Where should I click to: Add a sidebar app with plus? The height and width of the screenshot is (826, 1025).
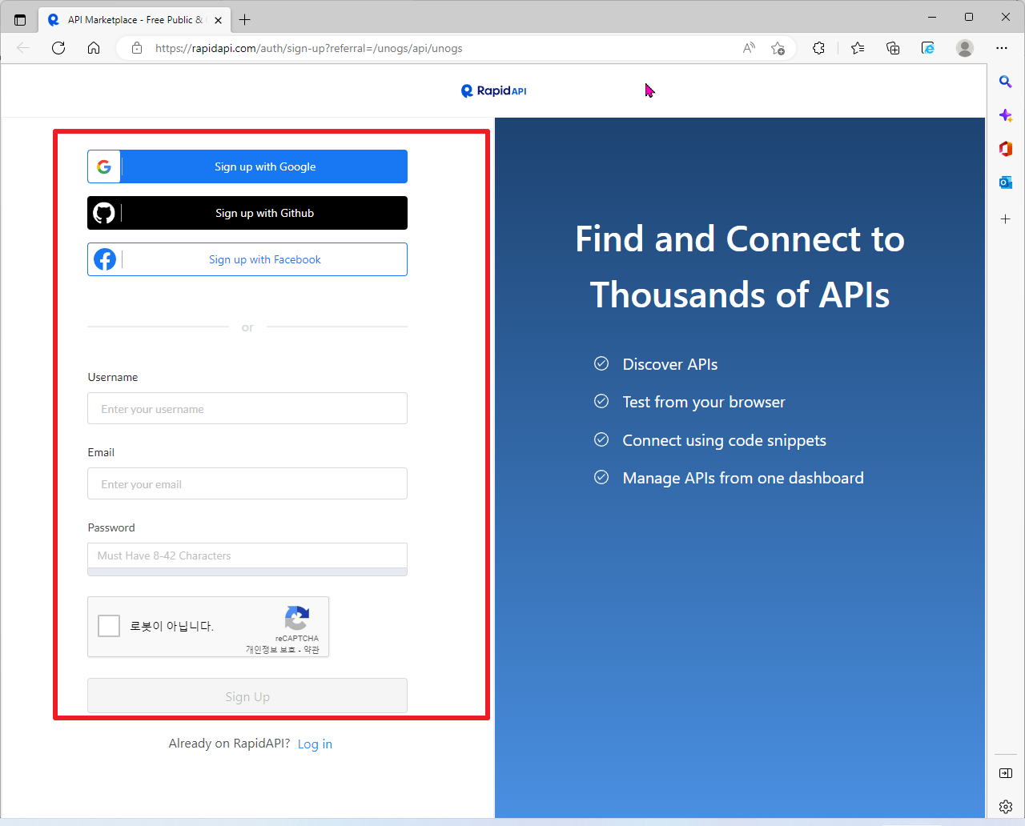click(x=1006, y=219)
